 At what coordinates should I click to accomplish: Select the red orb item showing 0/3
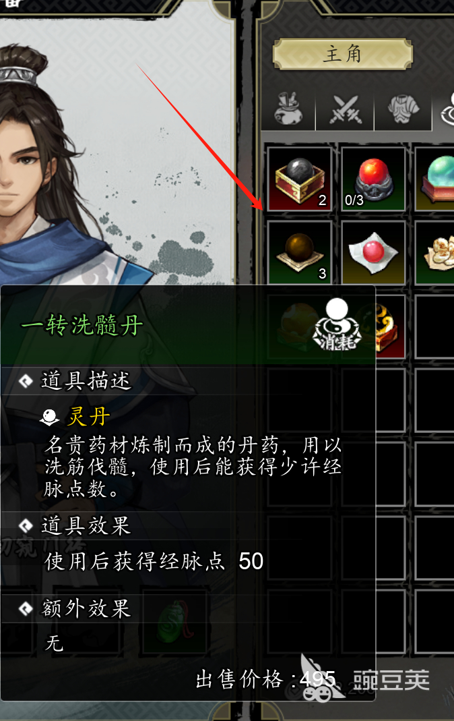tap(372, 179)
